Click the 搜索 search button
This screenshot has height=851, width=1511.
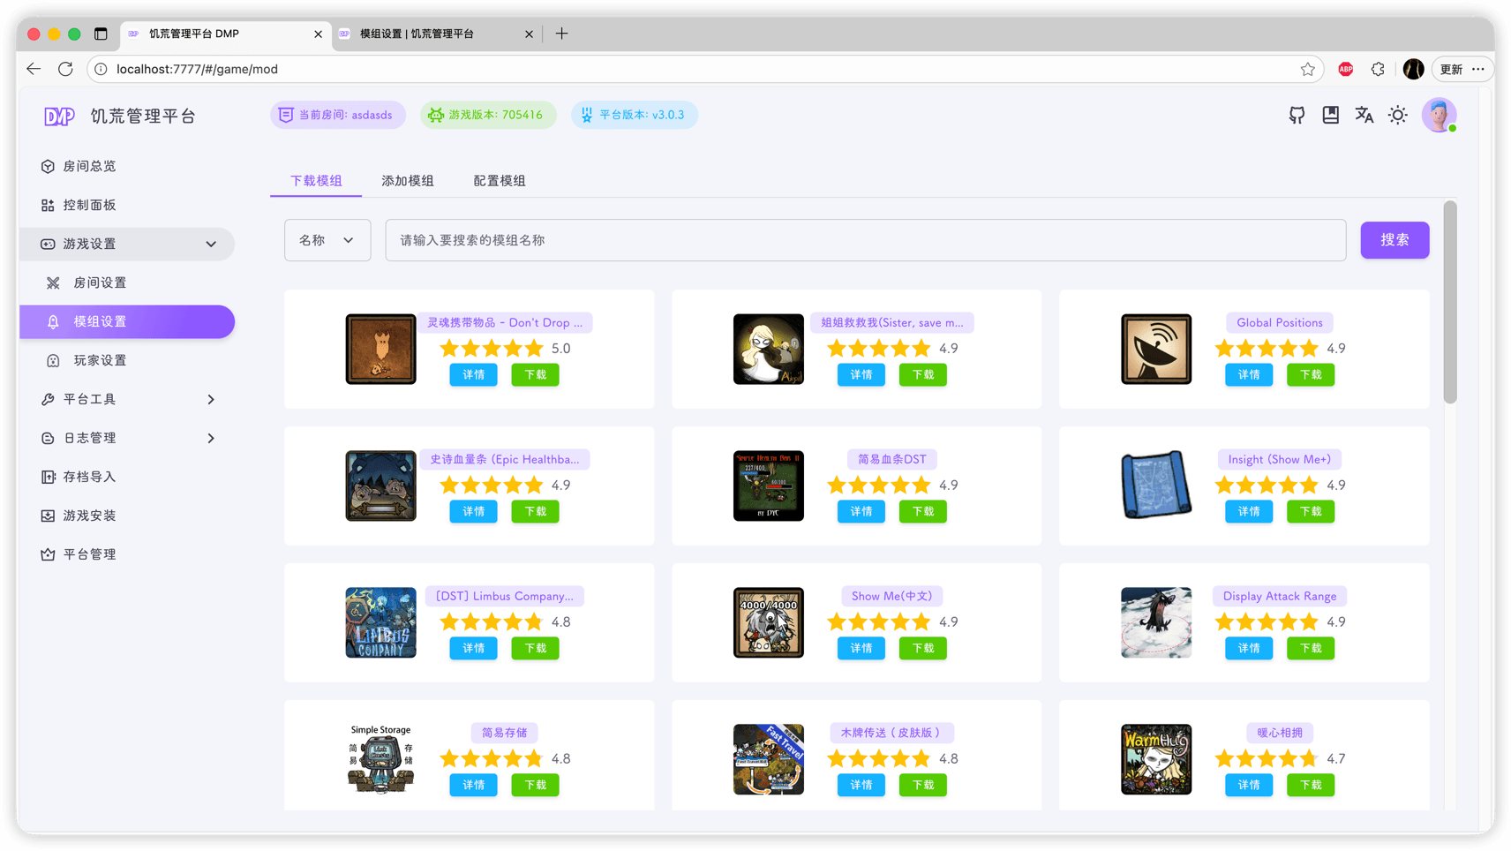[1394, 239]
